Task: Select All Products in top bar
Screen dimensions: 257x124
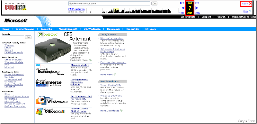Action: 188,17
